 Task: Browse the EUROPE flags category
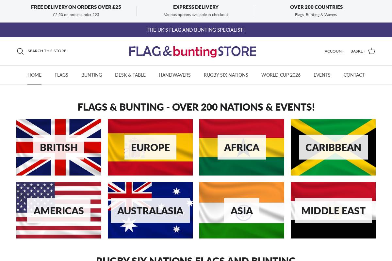150,147
